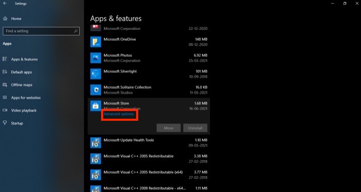Click the search magnifier icon

[75, 31]
